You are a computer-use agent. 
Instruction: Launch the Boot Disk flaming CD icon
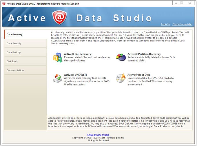121,78
